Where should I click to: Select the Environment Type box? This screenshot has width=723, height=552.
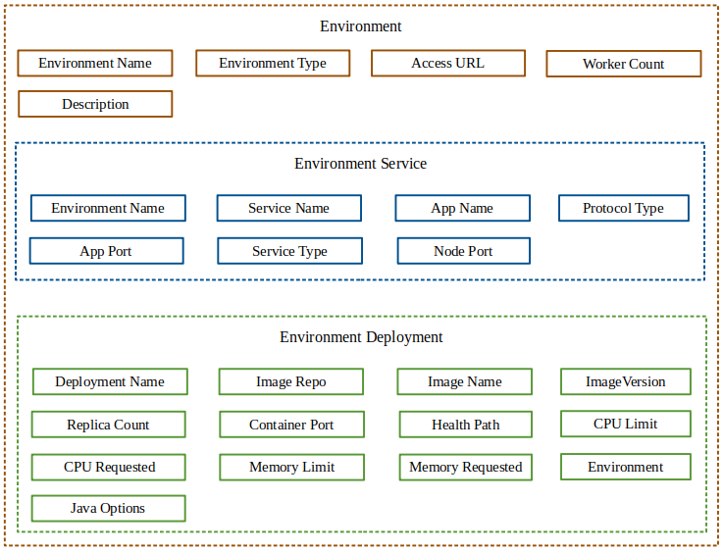point(273,64)
